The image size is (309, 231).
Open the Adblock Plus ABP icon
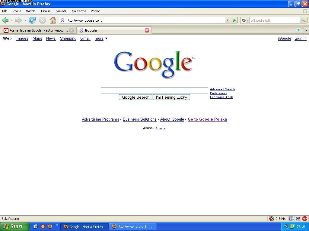[305, 218]
